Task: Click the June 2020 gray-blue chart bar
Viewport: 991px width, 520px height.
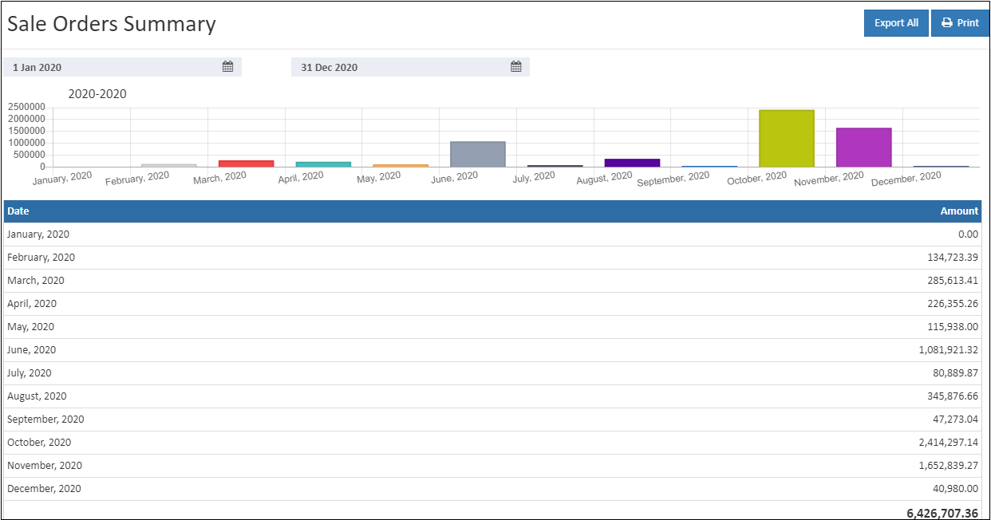Action: [x=478, y=155]
